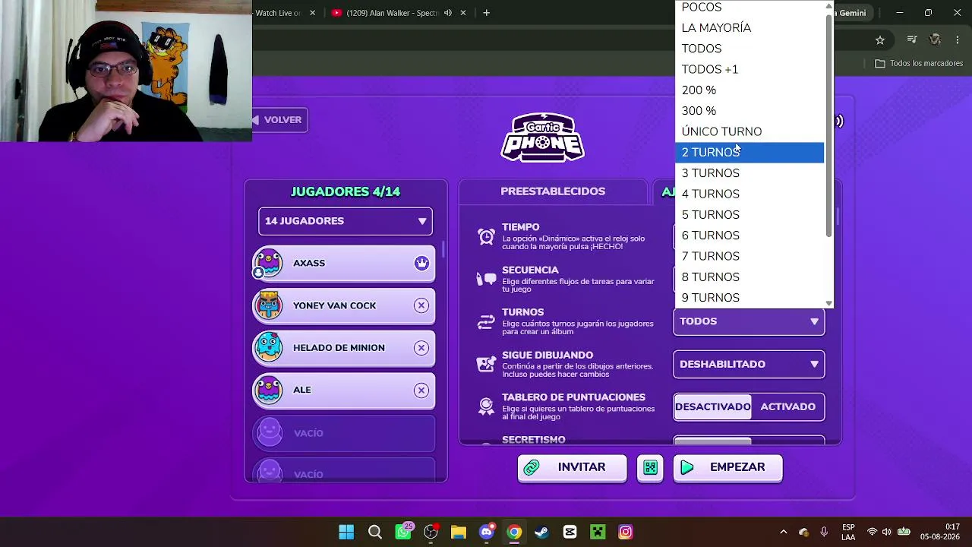972x547 pixels.
Task: Select 2 TURNOS in the list
Action: (x=750, y=152)
